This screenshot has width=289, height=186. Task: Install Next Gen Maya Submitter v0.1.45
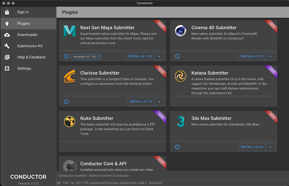[x=140, y=56]
